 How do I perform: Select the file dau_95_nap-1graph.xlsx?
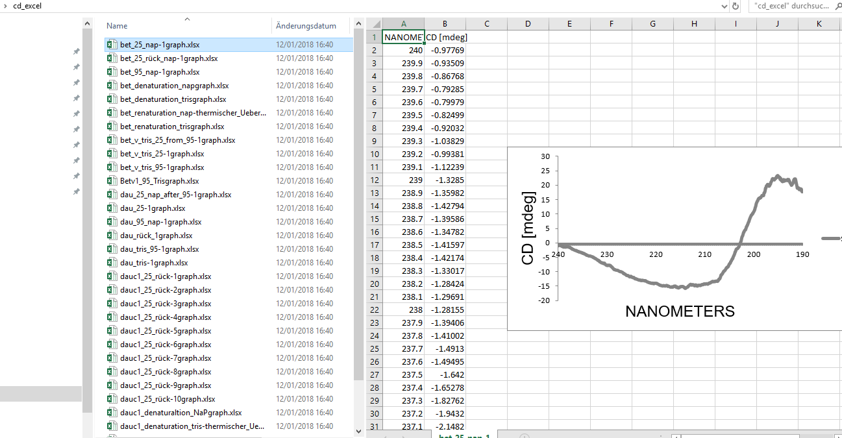[162, 221]
